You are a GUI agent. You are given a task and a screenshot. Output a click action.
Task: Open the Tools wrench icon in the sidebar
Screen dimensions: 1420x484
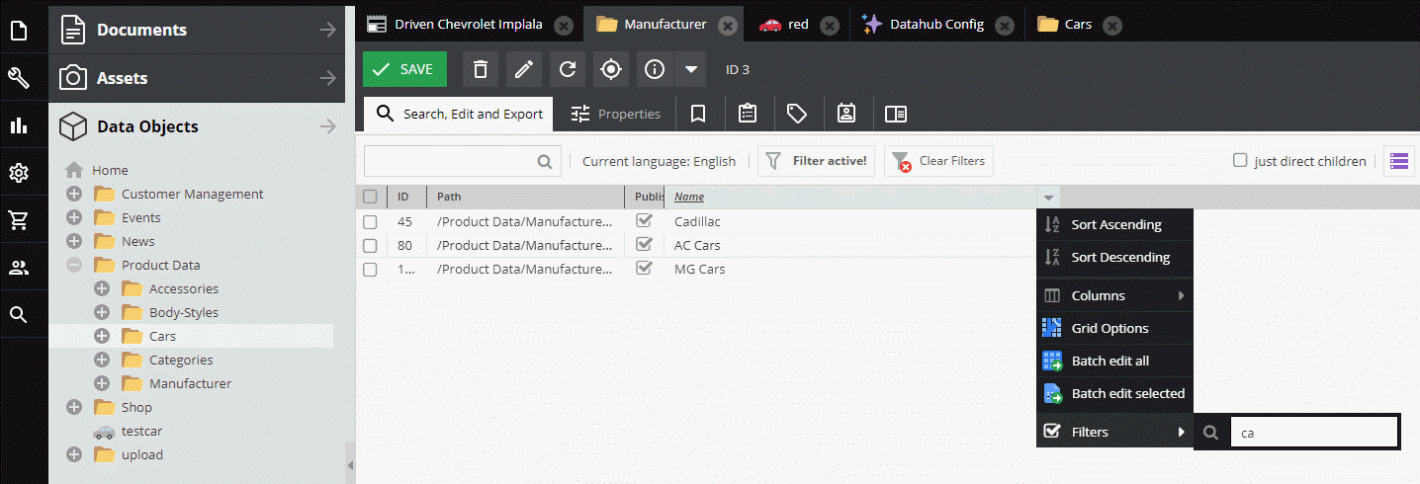19,78
